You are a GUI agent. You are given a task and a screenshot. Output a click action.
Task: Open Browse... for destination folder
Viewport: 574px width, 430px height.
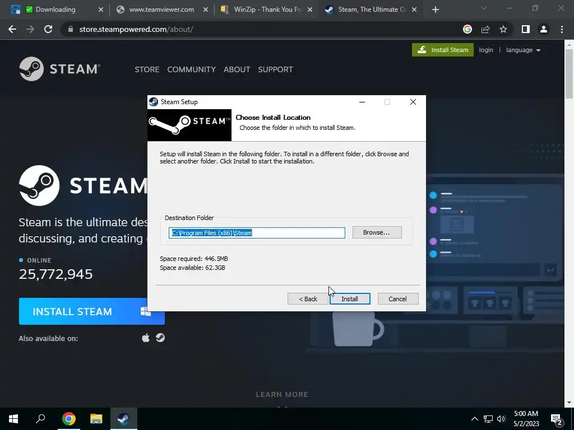click(x=377, y=232)
